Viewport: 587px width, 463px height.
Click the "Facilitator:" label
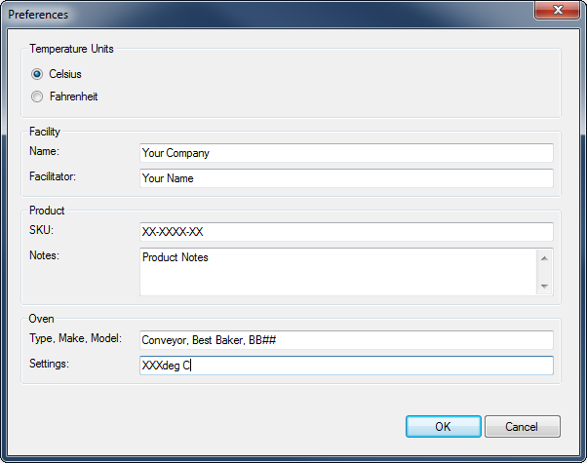point(53,176)
